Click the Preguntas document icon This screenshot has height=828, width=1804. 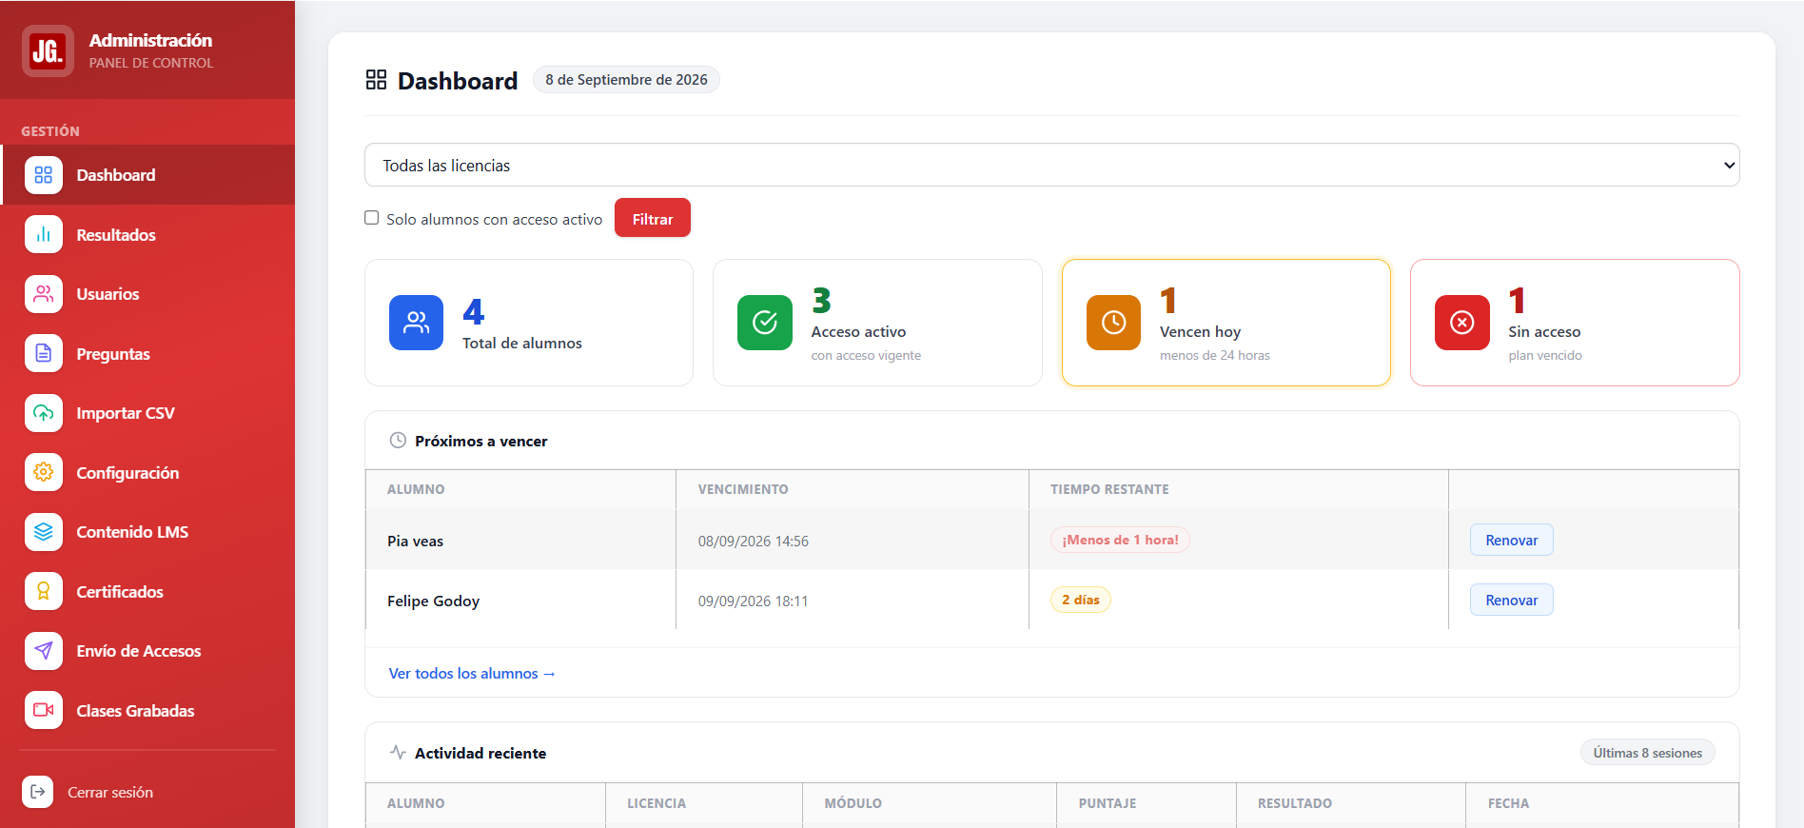coord(44,353)
